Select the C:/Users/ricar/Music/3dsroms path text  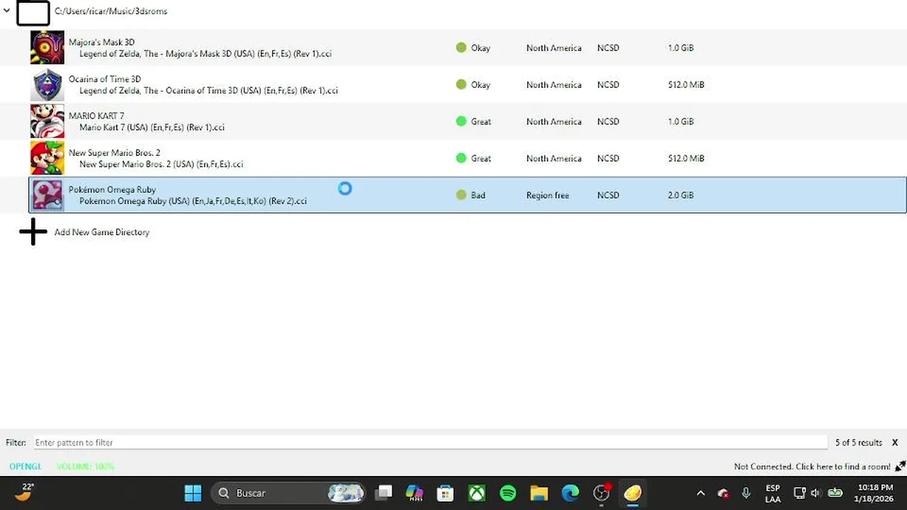click(x=111, y=11)
